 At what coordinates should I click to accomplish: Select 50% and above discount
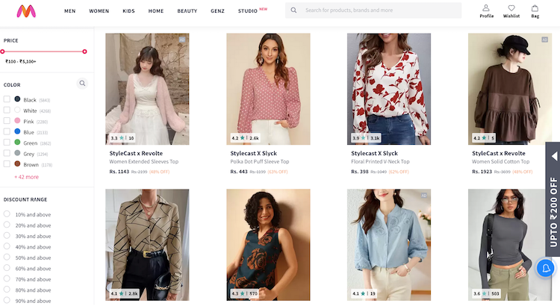[7, 257]
